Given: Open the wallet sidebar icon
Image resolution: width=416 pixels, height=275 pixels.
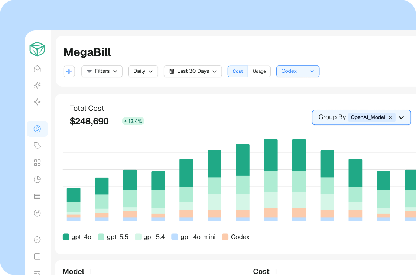Looking at the screenshot, I should coord(37,257).
